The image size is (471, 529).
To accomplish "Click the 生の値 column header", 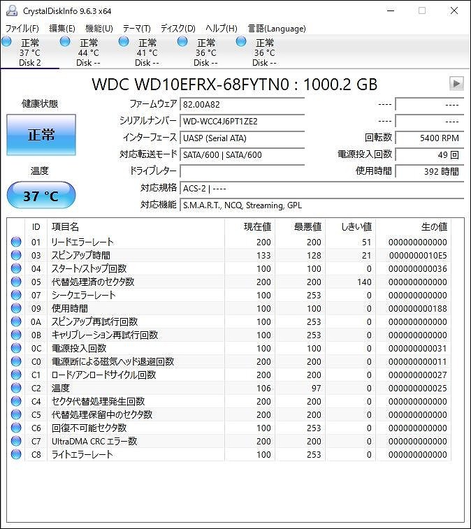I will click(414, 226).
